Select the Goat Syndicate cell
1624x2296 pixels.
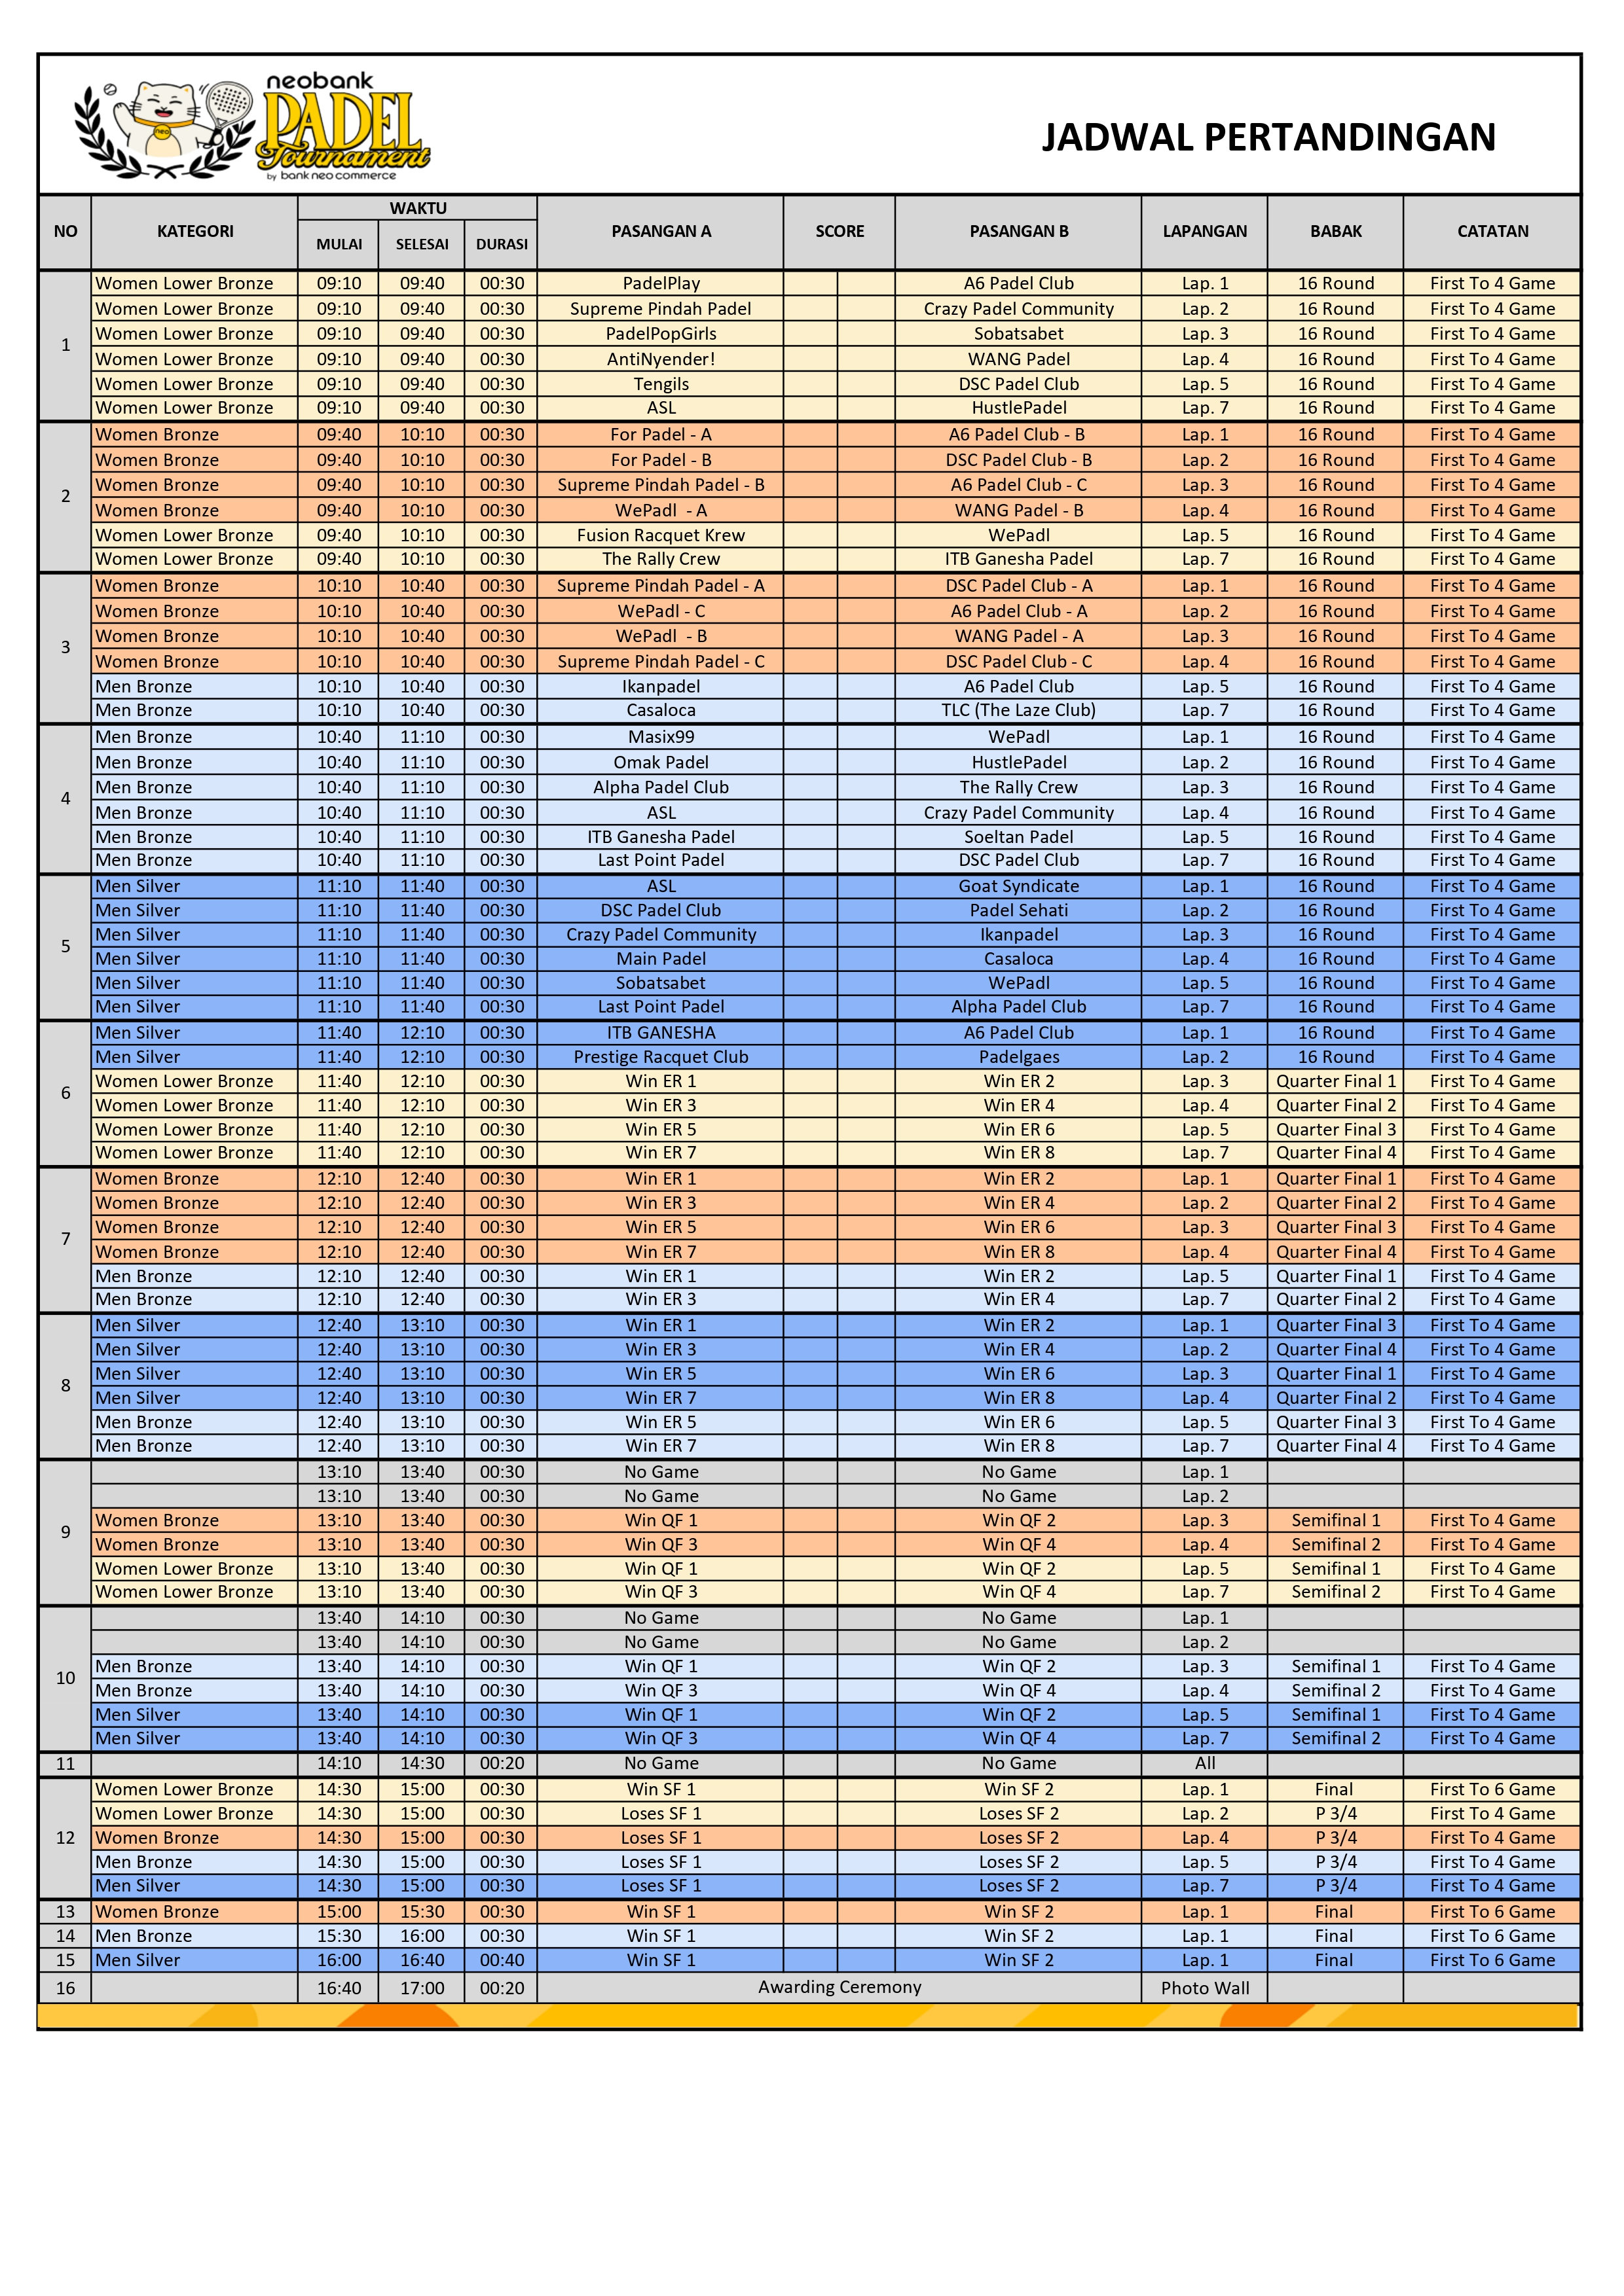click(x=1018, y=886)
